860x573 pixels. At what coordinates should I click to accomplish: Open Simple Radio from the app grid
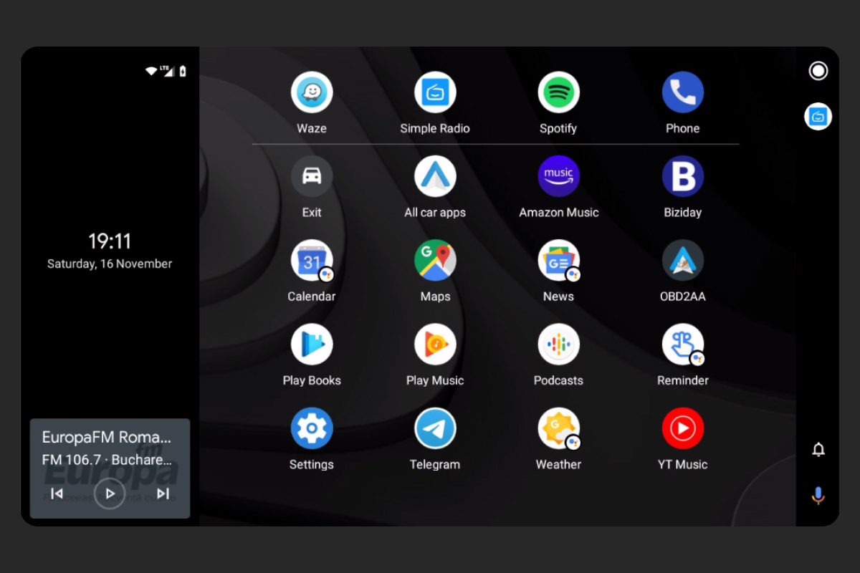(435, 92)
